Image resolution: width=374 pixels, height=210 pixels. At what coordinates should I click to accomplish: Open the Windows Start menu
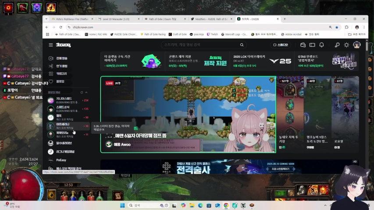click(122, 205)
